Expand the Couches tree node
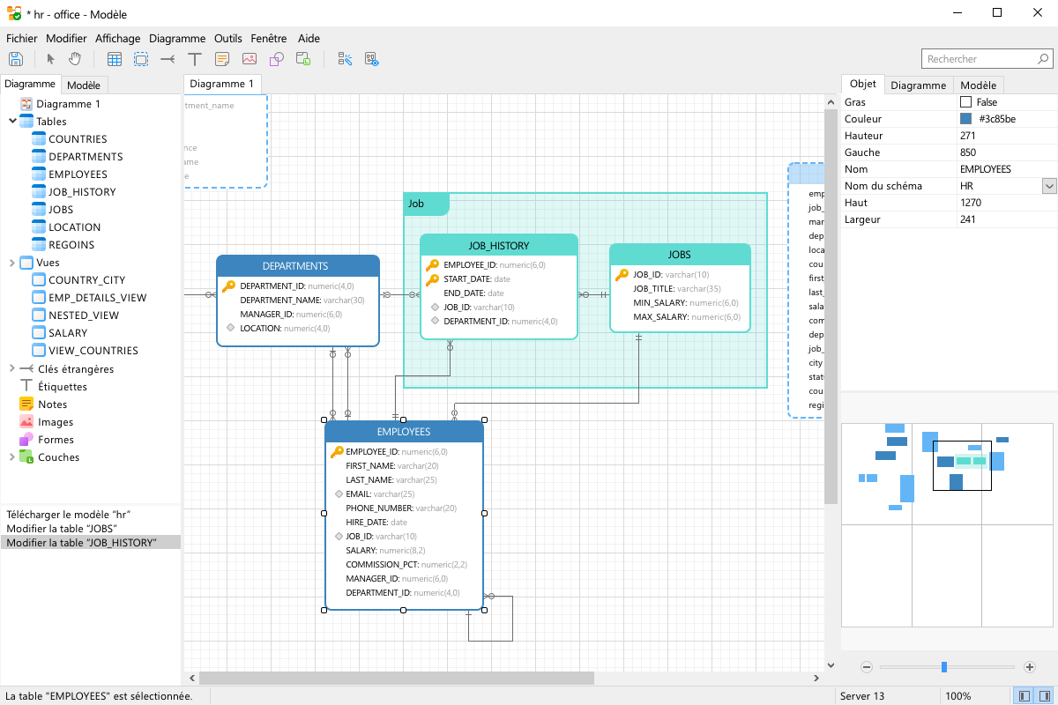This screenshot has width=1058, height=705. 11,456
